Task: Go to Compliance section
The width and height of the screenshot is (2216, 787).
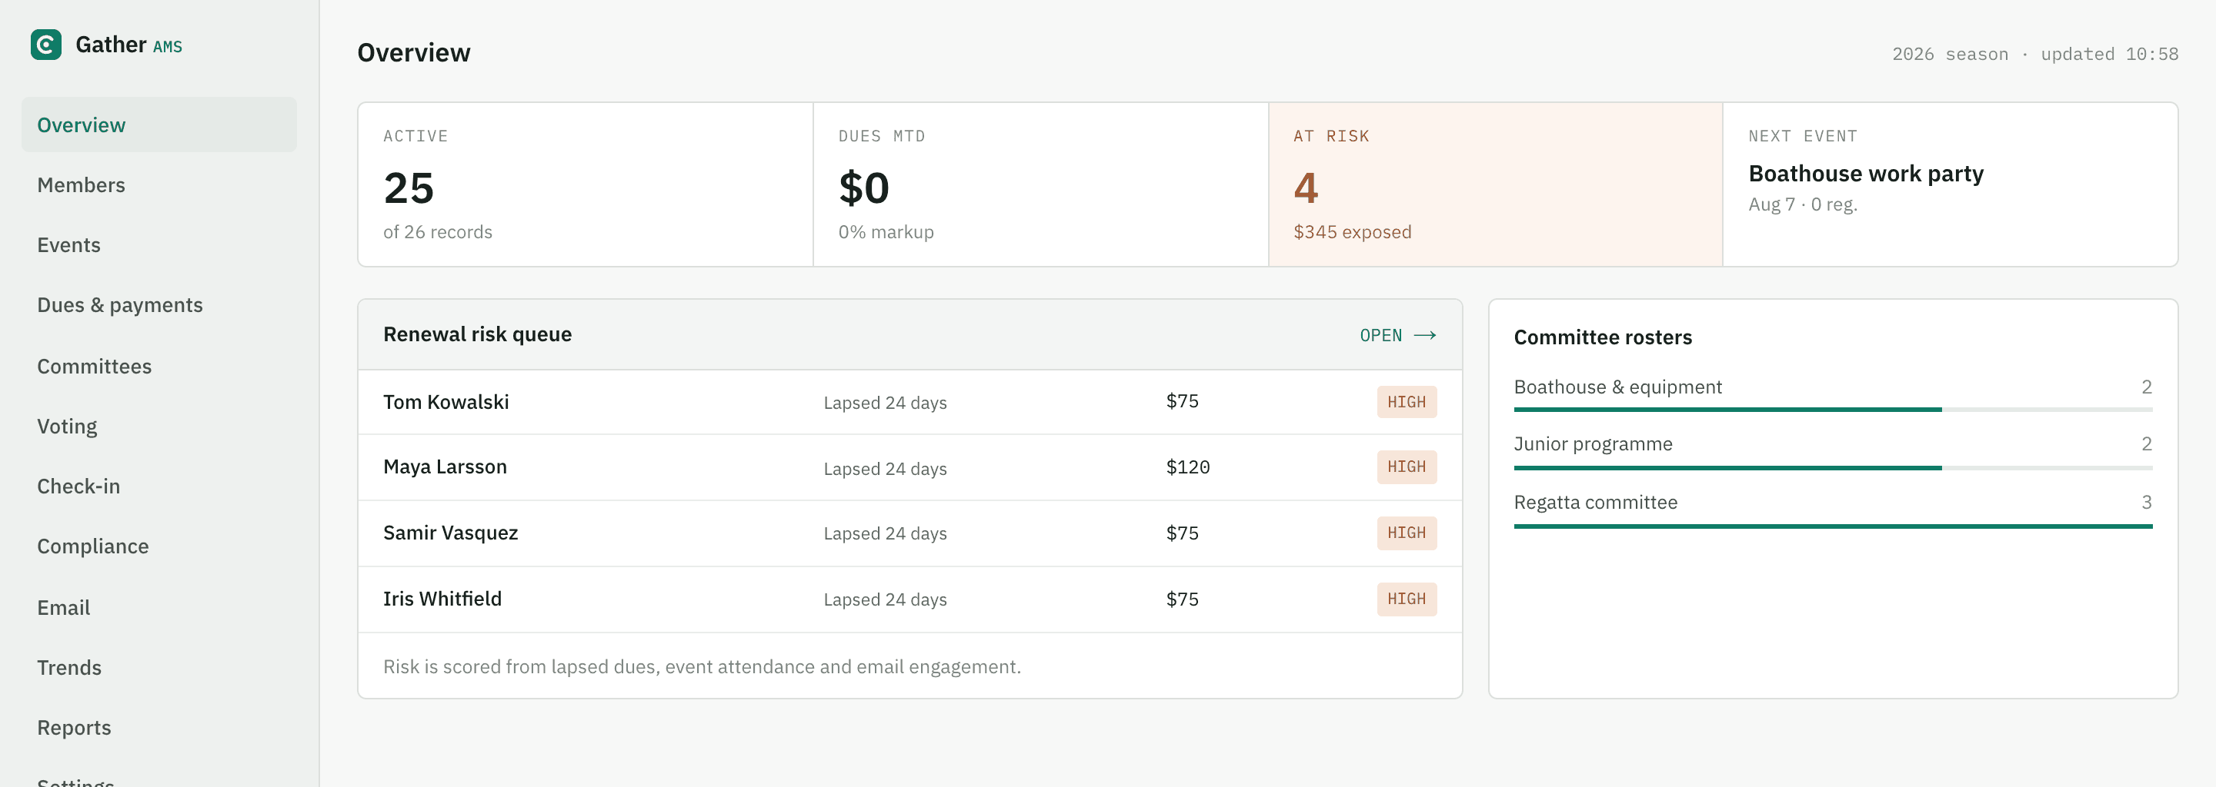Action: point(159,546)
